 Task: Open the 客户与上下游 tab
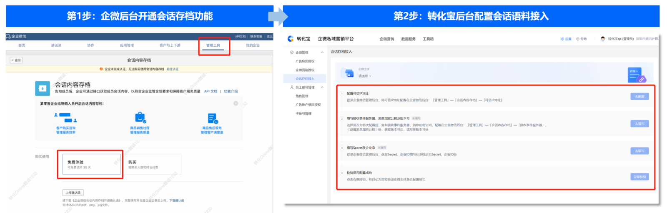coord(170,45)
